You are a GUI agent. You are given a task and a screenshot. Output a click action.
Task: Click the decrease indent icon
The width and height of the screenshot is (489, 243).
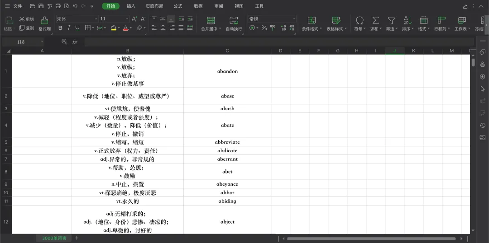(x=181, y=19)
